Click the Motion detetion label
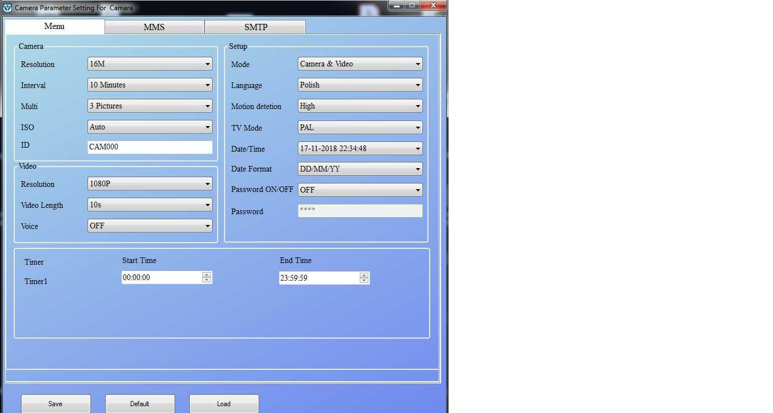The height and width of the screenshot is (413, 773). click(256, 107)
